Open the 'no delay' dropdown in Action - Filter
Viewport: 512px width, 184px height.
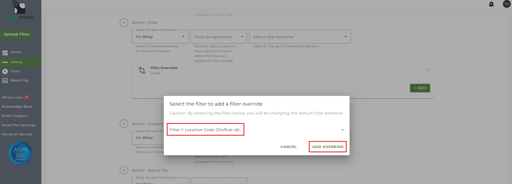click(x=160, y=37)
